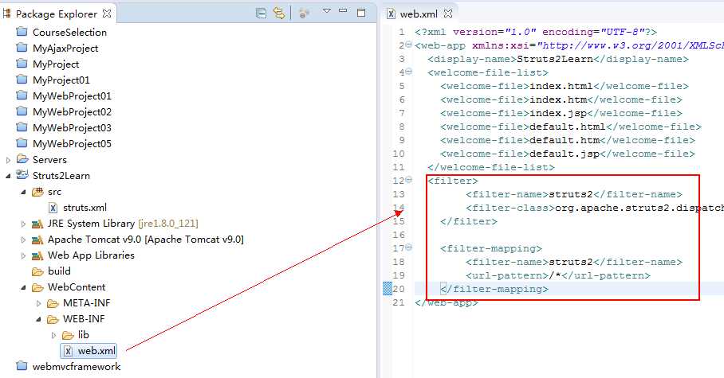Click the Struts2Learn project icon

click(x=22, y=175)
